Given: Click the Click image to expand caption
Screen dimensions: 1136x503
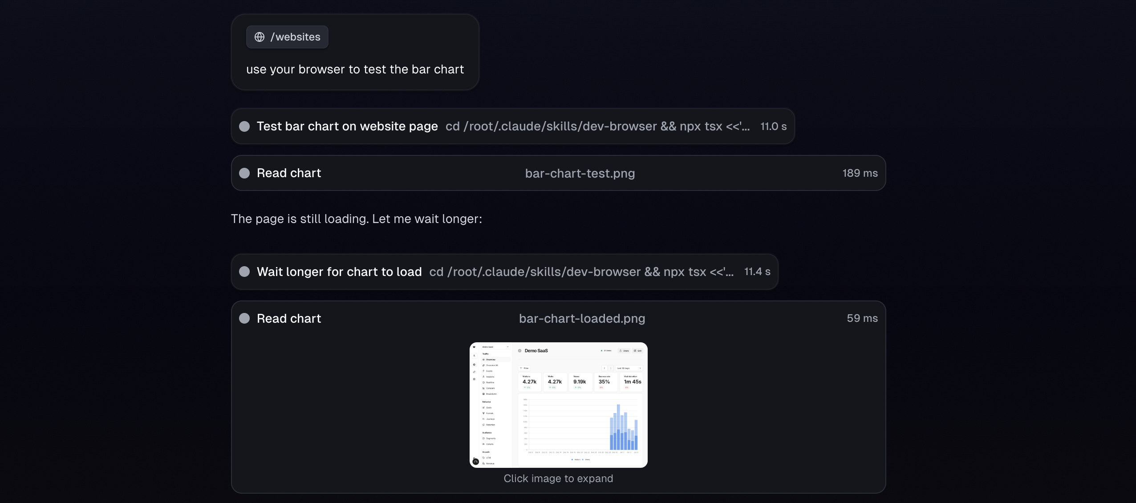Looking at the screenshot, I should [x=558, y=479].
